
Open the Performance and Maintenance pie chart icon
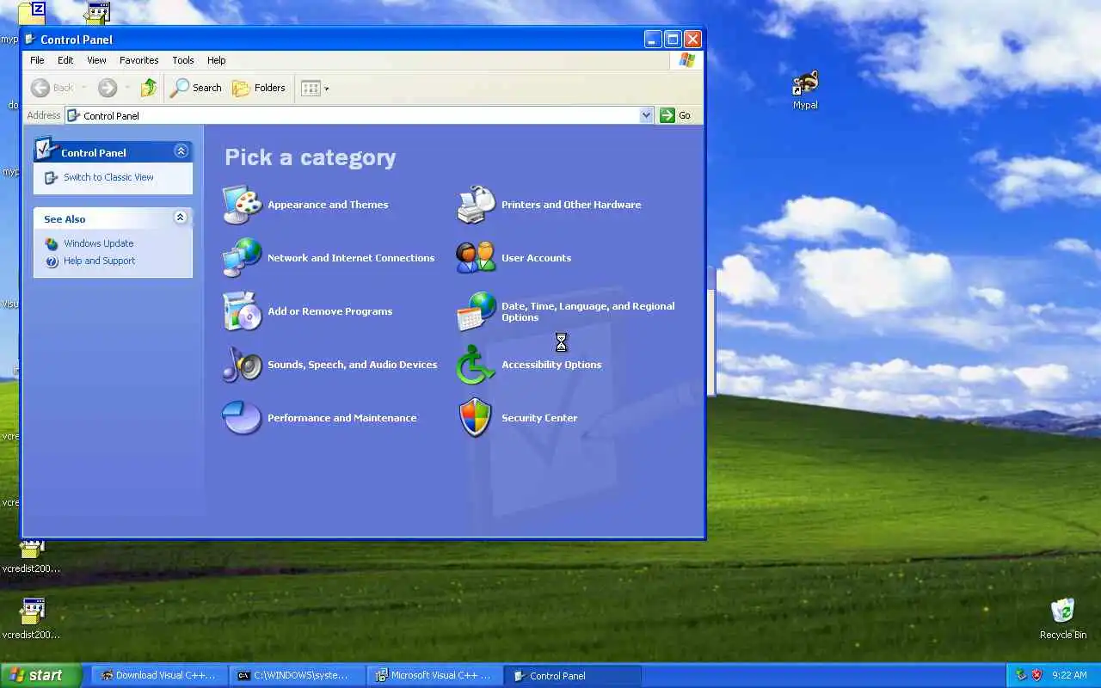coord(243,418)
